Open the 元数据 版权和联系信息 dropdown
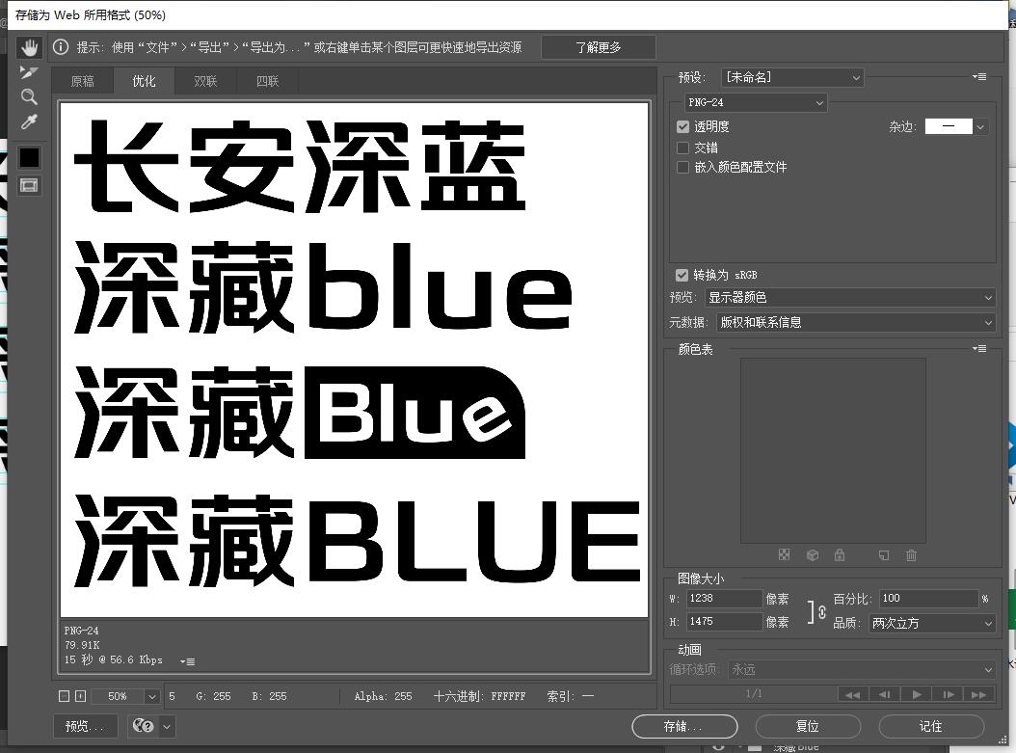This screenshot has width=1016, height=753. pos(856,322)
